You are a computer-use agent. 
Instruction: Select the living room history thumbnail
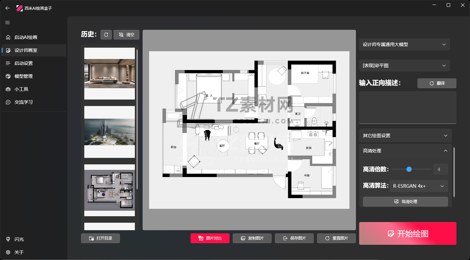coord(110,74)
